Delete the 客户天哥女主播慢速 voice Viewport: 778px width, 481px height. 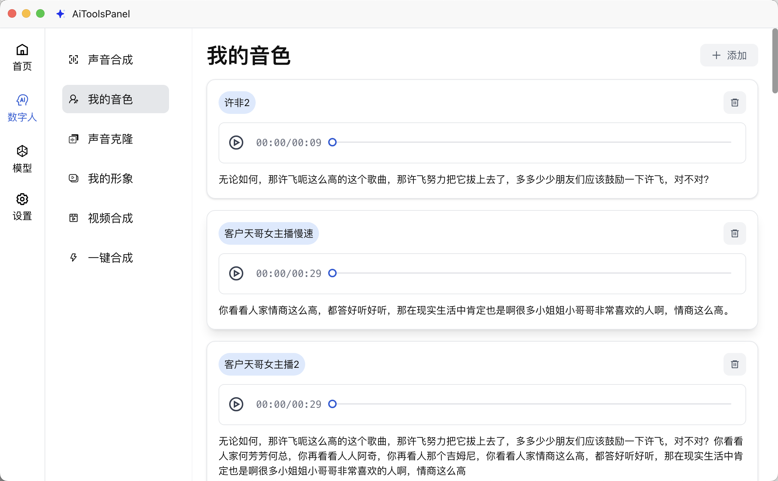(x=735, y=233)
